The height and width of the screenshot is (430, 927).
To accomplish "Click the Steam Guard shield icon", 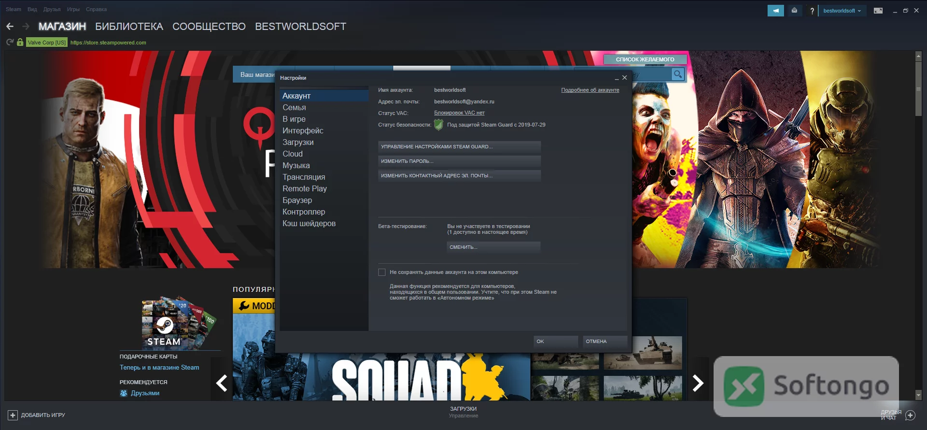I will (438, 125).
